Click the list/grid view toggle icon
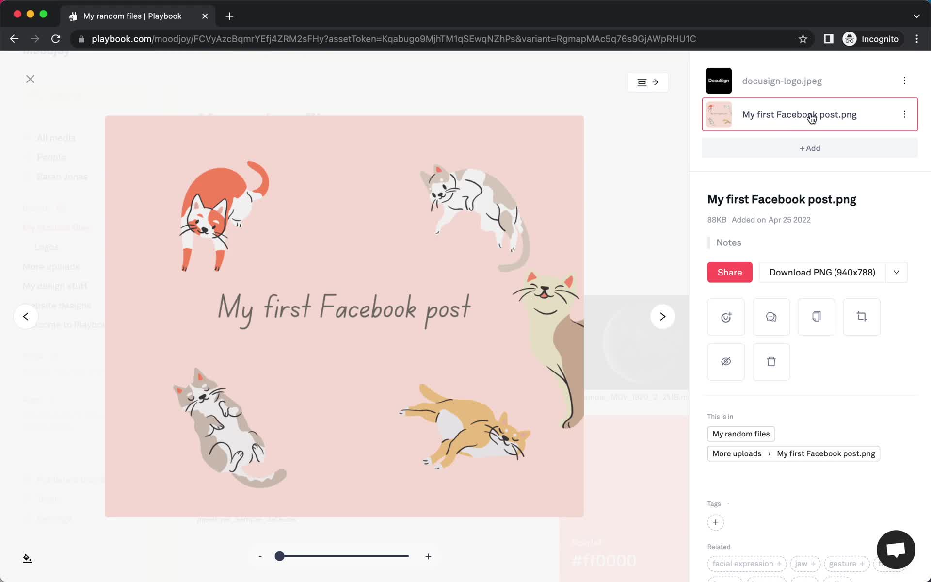This screenshot has height=582, width=931. point(642,82)
